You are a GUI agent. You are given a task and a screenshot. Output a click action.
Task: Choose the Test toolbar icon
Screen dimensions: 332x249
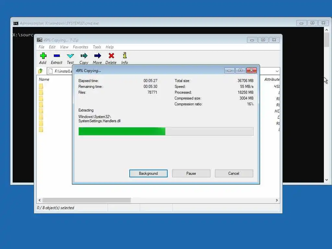coord(70,56)
